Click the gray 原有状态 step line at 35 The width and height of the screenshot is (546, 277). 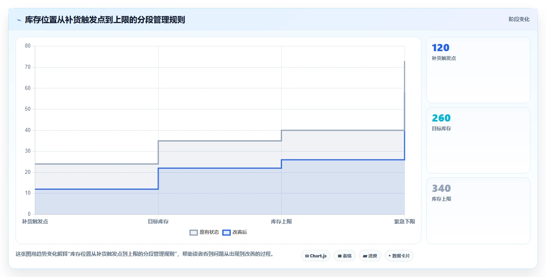pyautogui.click(x=220, y=141)
